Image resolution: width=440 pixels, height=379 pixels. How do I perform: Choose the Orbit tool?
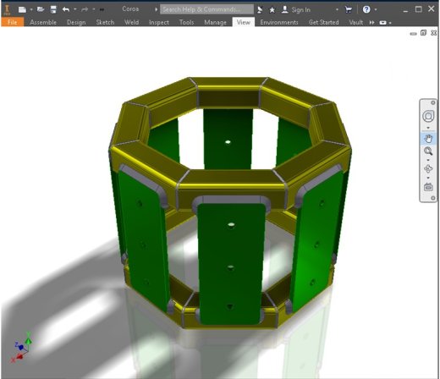pyautogui.click(x=428, y=168)
